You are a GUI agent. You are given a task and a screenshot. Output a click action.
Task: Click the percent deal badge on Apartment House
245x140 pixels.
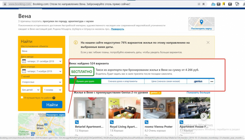click(x=181, y=122)
